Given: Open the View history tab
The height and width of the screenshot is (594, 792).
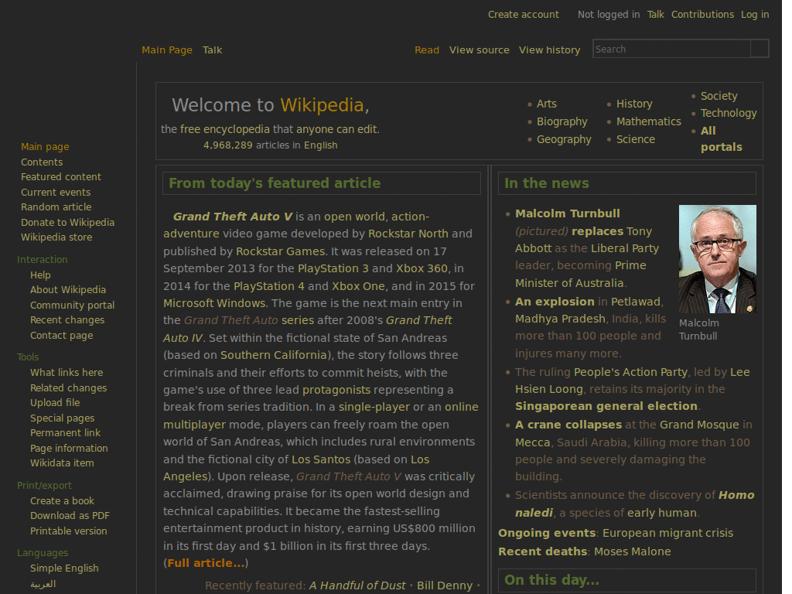Looking at the screenshot, I should [x=550, y=50].
